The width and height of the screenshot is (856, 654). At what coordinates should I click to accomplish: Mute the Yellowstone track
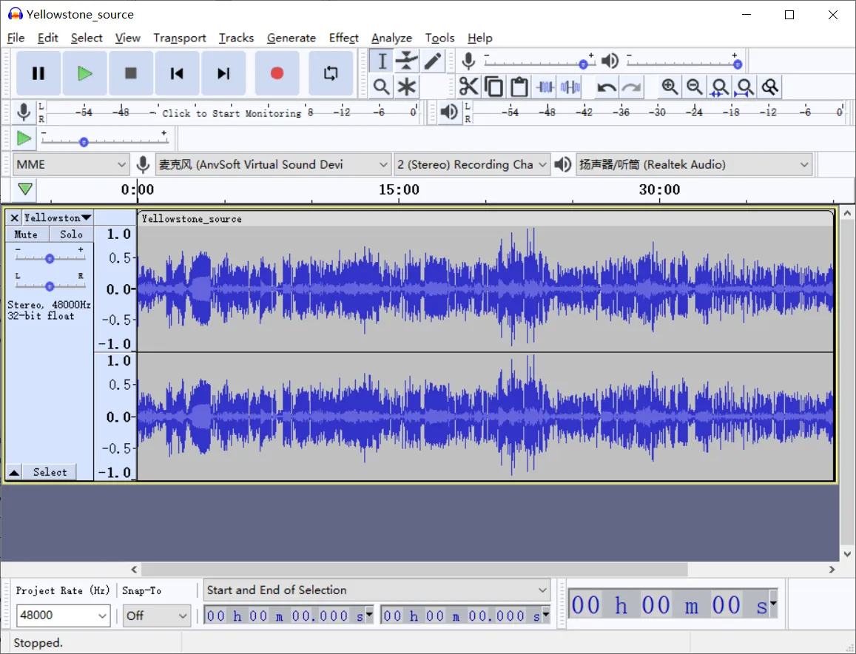pos(27,235)
